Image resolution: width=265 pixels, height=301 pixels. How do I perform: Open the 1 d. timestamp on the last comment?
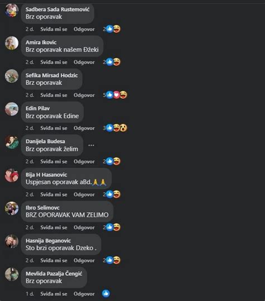pyautogui.click(x=30, y=294)
